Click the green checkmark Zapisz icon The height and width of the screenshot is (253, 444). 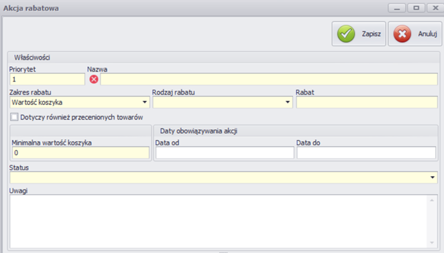point(345,34)
